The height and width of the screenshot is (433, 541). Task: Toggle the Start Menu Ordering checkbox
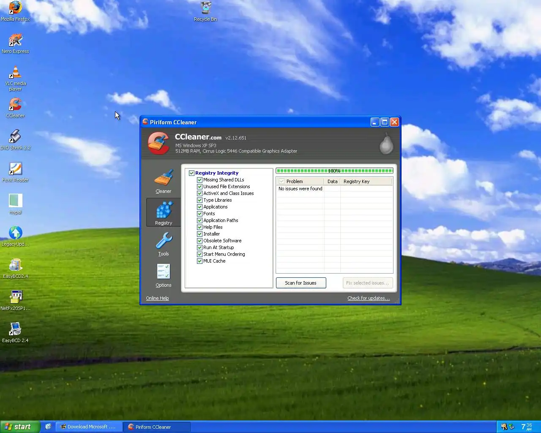(x=199, y=254)
